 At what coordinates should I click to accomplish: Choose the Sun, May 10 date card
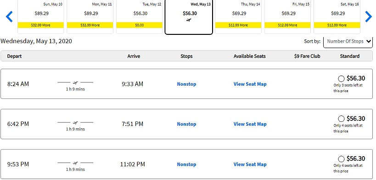[x=41, y=17]
